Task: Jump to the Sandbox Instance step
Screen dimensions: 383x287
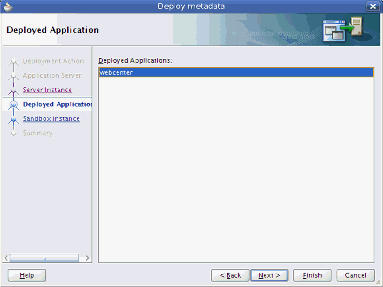Action: [x=51, y=119]
